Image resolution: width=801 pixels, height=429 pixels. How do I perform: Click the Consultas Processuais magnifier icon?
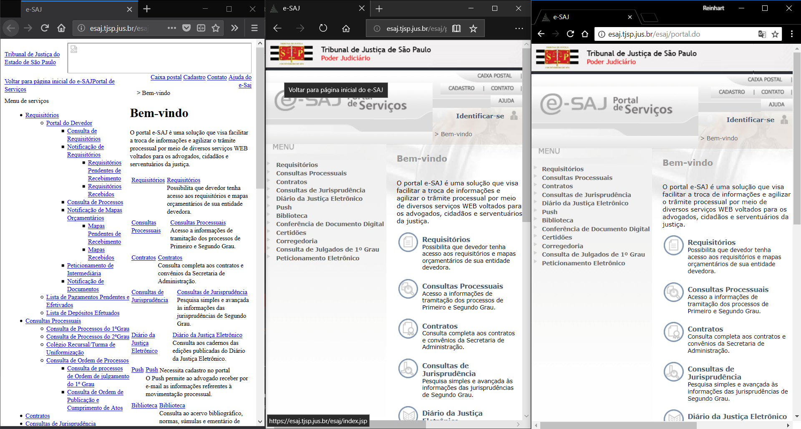pos(673,292)
